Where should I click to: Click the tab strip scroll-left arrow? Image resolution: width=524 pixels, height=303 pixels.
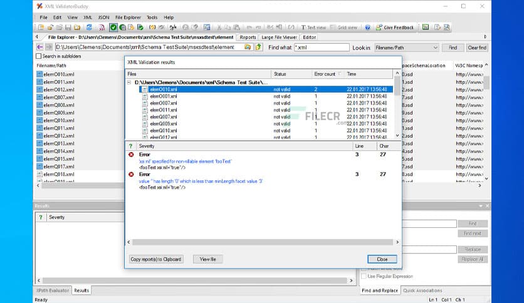37,37
